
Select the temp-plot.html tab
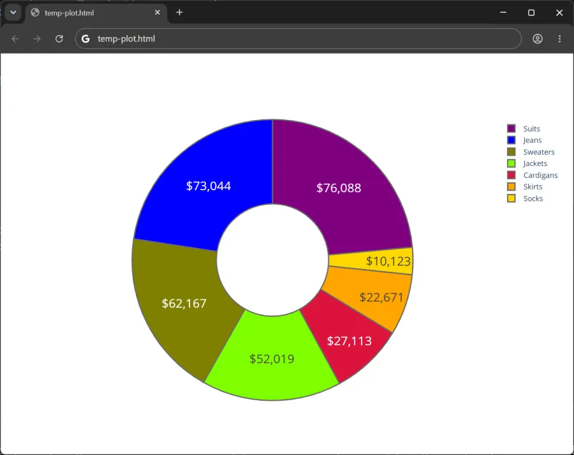[x=96, y=13]
